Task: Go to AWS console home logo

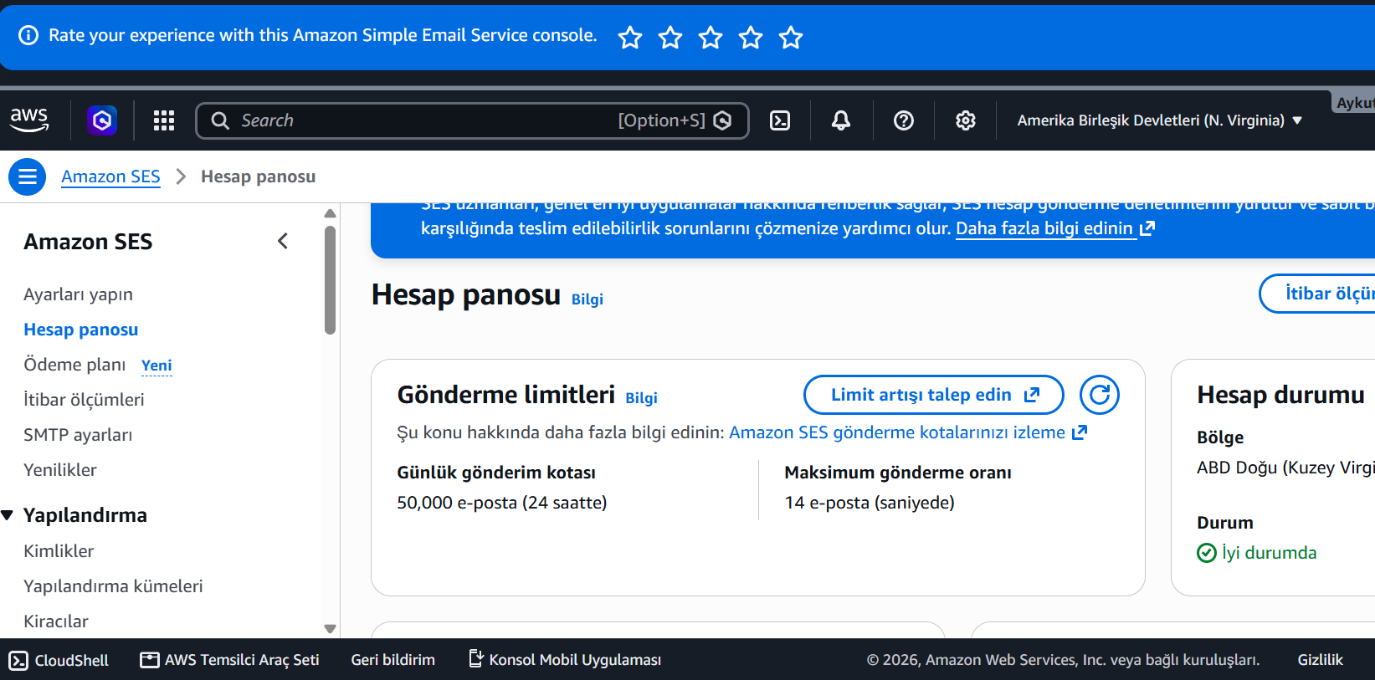Action: (29, 120)
